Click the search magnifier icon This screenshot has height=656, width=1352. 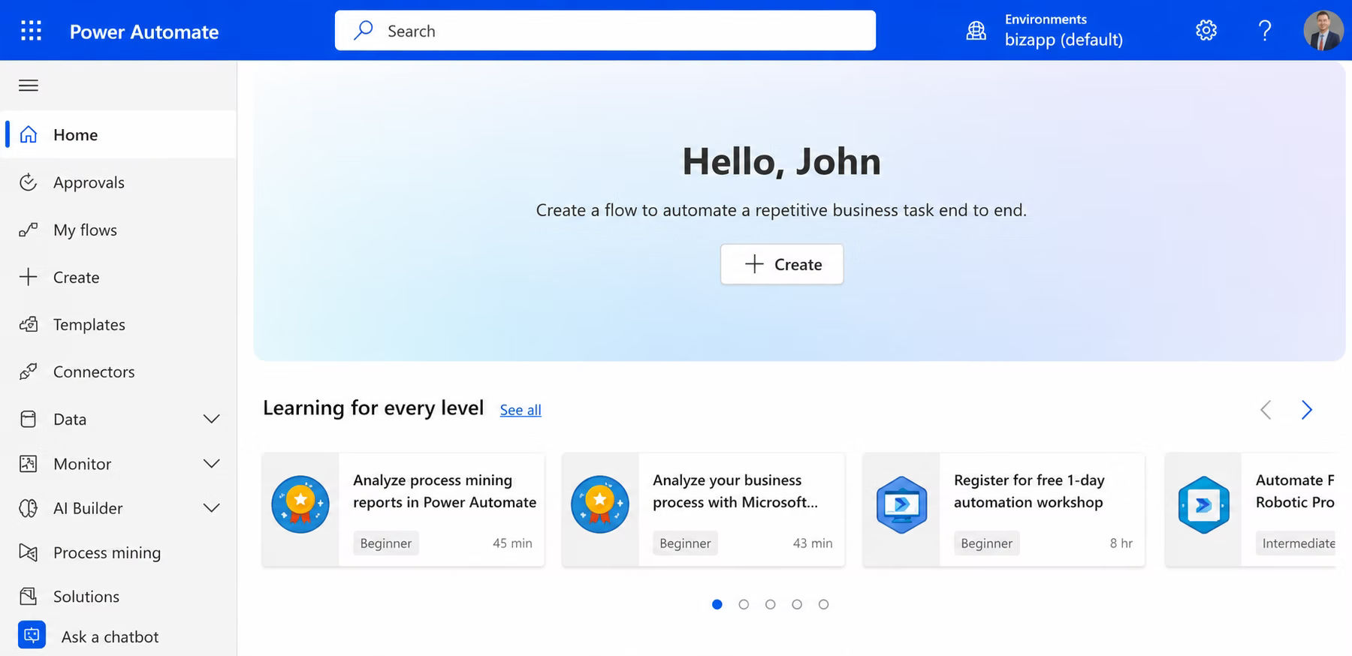364,30
